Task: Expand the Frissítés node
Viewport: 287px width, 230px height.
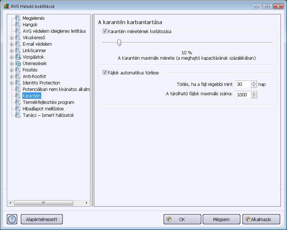Action: coord(11,70)
